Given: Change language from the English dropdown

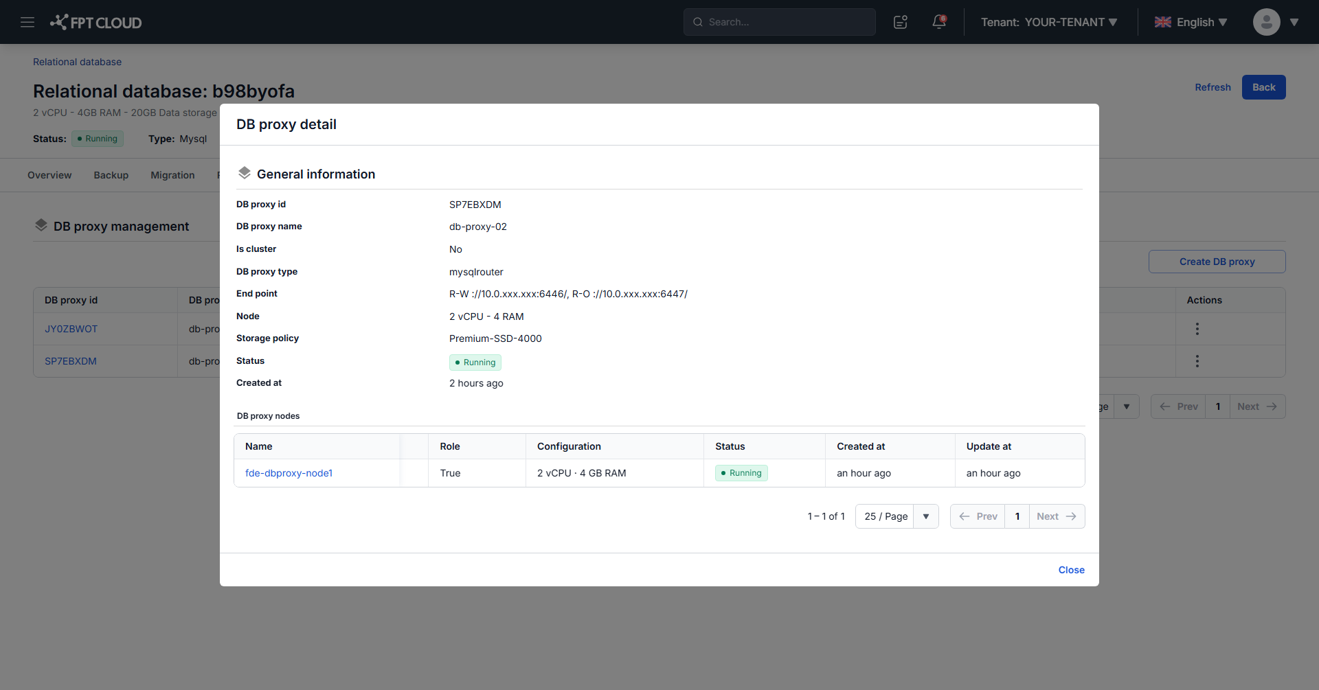Looking at the screenshot, I should coord(1191,22).
